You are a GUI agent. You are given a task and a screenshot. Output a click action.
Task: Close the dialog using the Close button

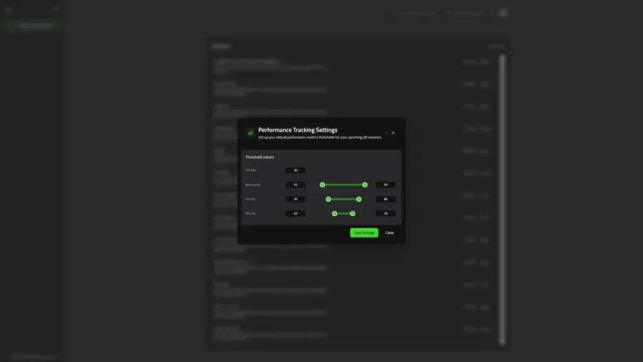pos(389,233)
